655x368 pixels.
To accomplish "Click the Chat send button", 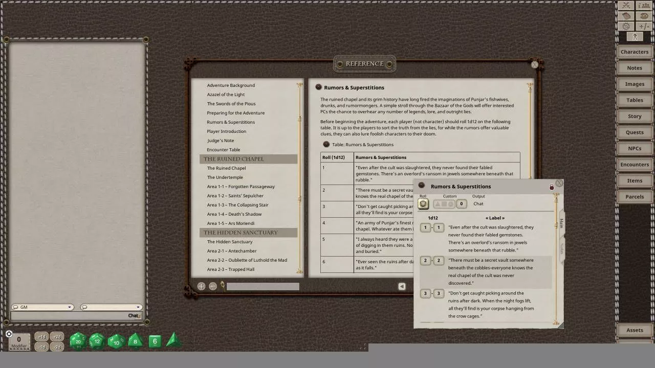I will pyautogui.click(x=134, y=315).
